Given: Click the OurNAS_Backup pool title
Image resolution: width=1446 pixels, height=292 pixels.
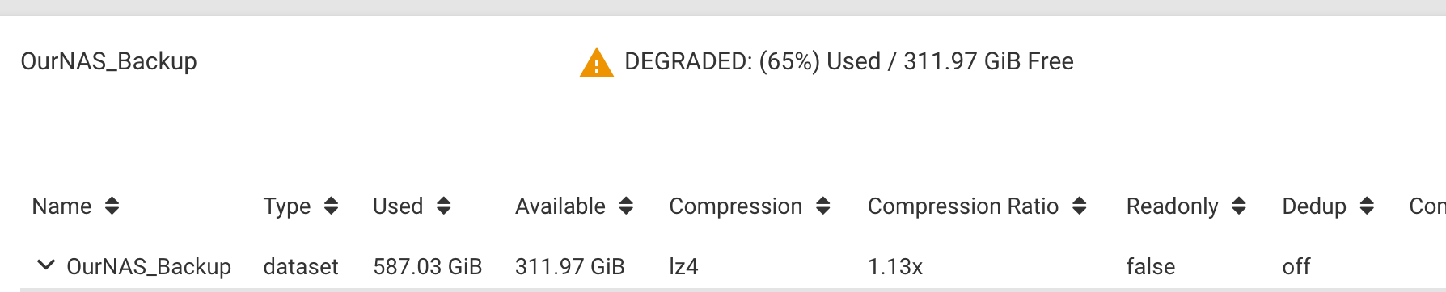Looking at the screenshot, I should 109,61.
